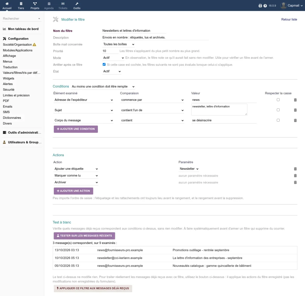Screen dimensions: 305x296
Task: Uncheck 'Arrêter après ce filtre' checkbox
Action: click(104, 64)
